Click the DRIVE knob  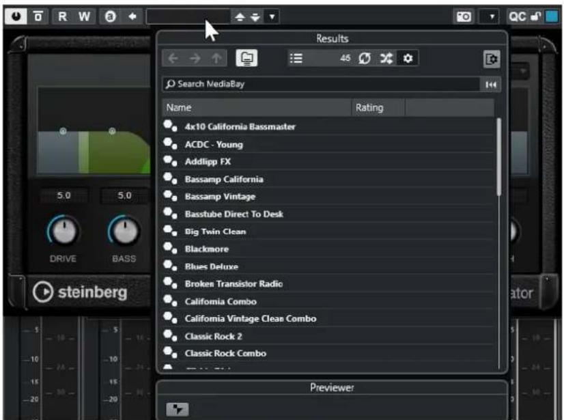(64, 231)
